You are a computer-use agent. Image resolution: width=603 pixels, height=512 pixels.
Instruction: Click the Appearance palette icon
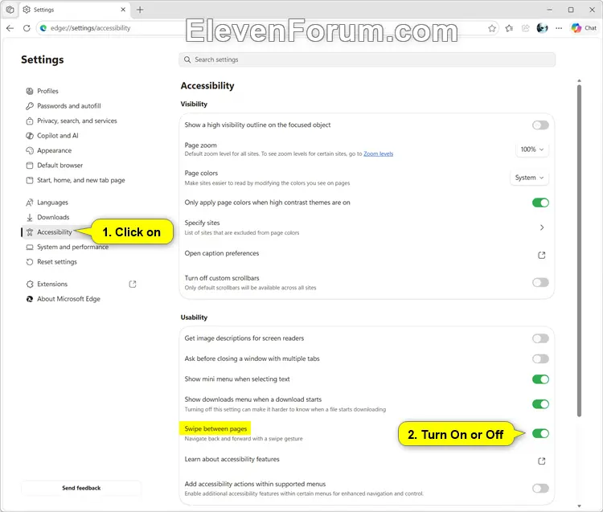pyautogui.click(x=30, y=150)
